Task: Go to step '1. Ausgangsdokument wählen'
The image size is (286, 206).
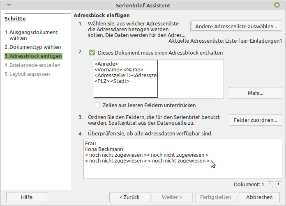Action: 31,35
